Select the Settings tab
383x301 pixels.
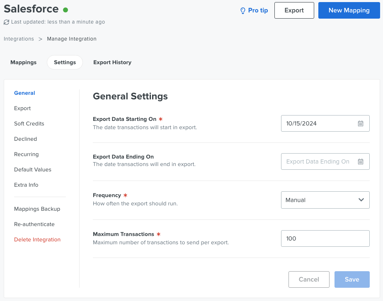(65, 62)
